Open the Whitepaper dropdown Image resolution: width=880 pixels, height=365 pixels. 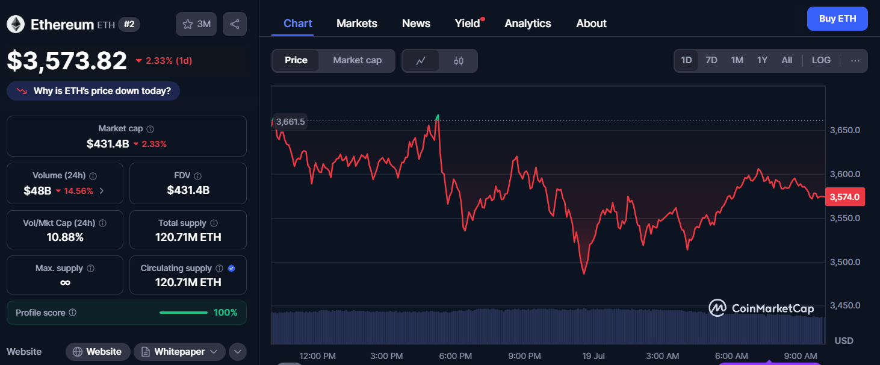pyautogui.click(x=179, y=352)
